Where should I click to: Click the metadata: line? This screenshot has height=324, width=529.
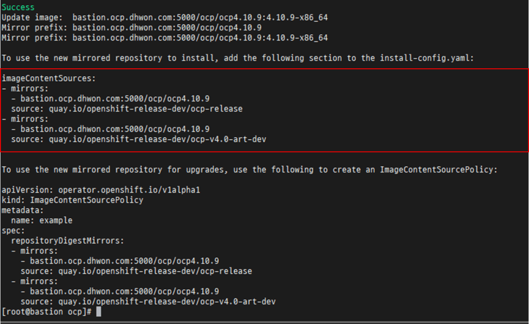tap(23, 210)
